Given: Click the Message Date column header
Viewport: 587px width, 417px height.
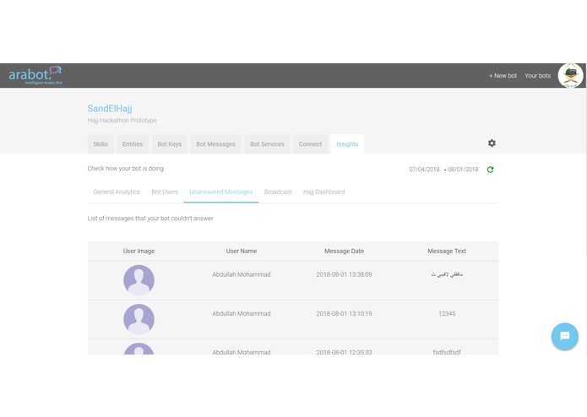Looking at the screenshot, I should pos(344,251).
